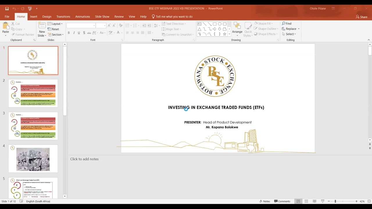Click Convert to SmartArt button
This screenshot has width=372, height=209.
tap(177, 35)
